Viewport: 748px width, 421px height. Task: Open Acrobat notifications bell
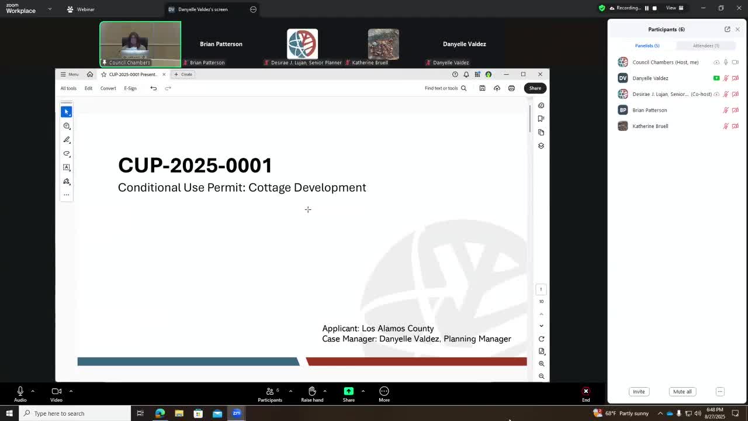click(x=466, y=74)
